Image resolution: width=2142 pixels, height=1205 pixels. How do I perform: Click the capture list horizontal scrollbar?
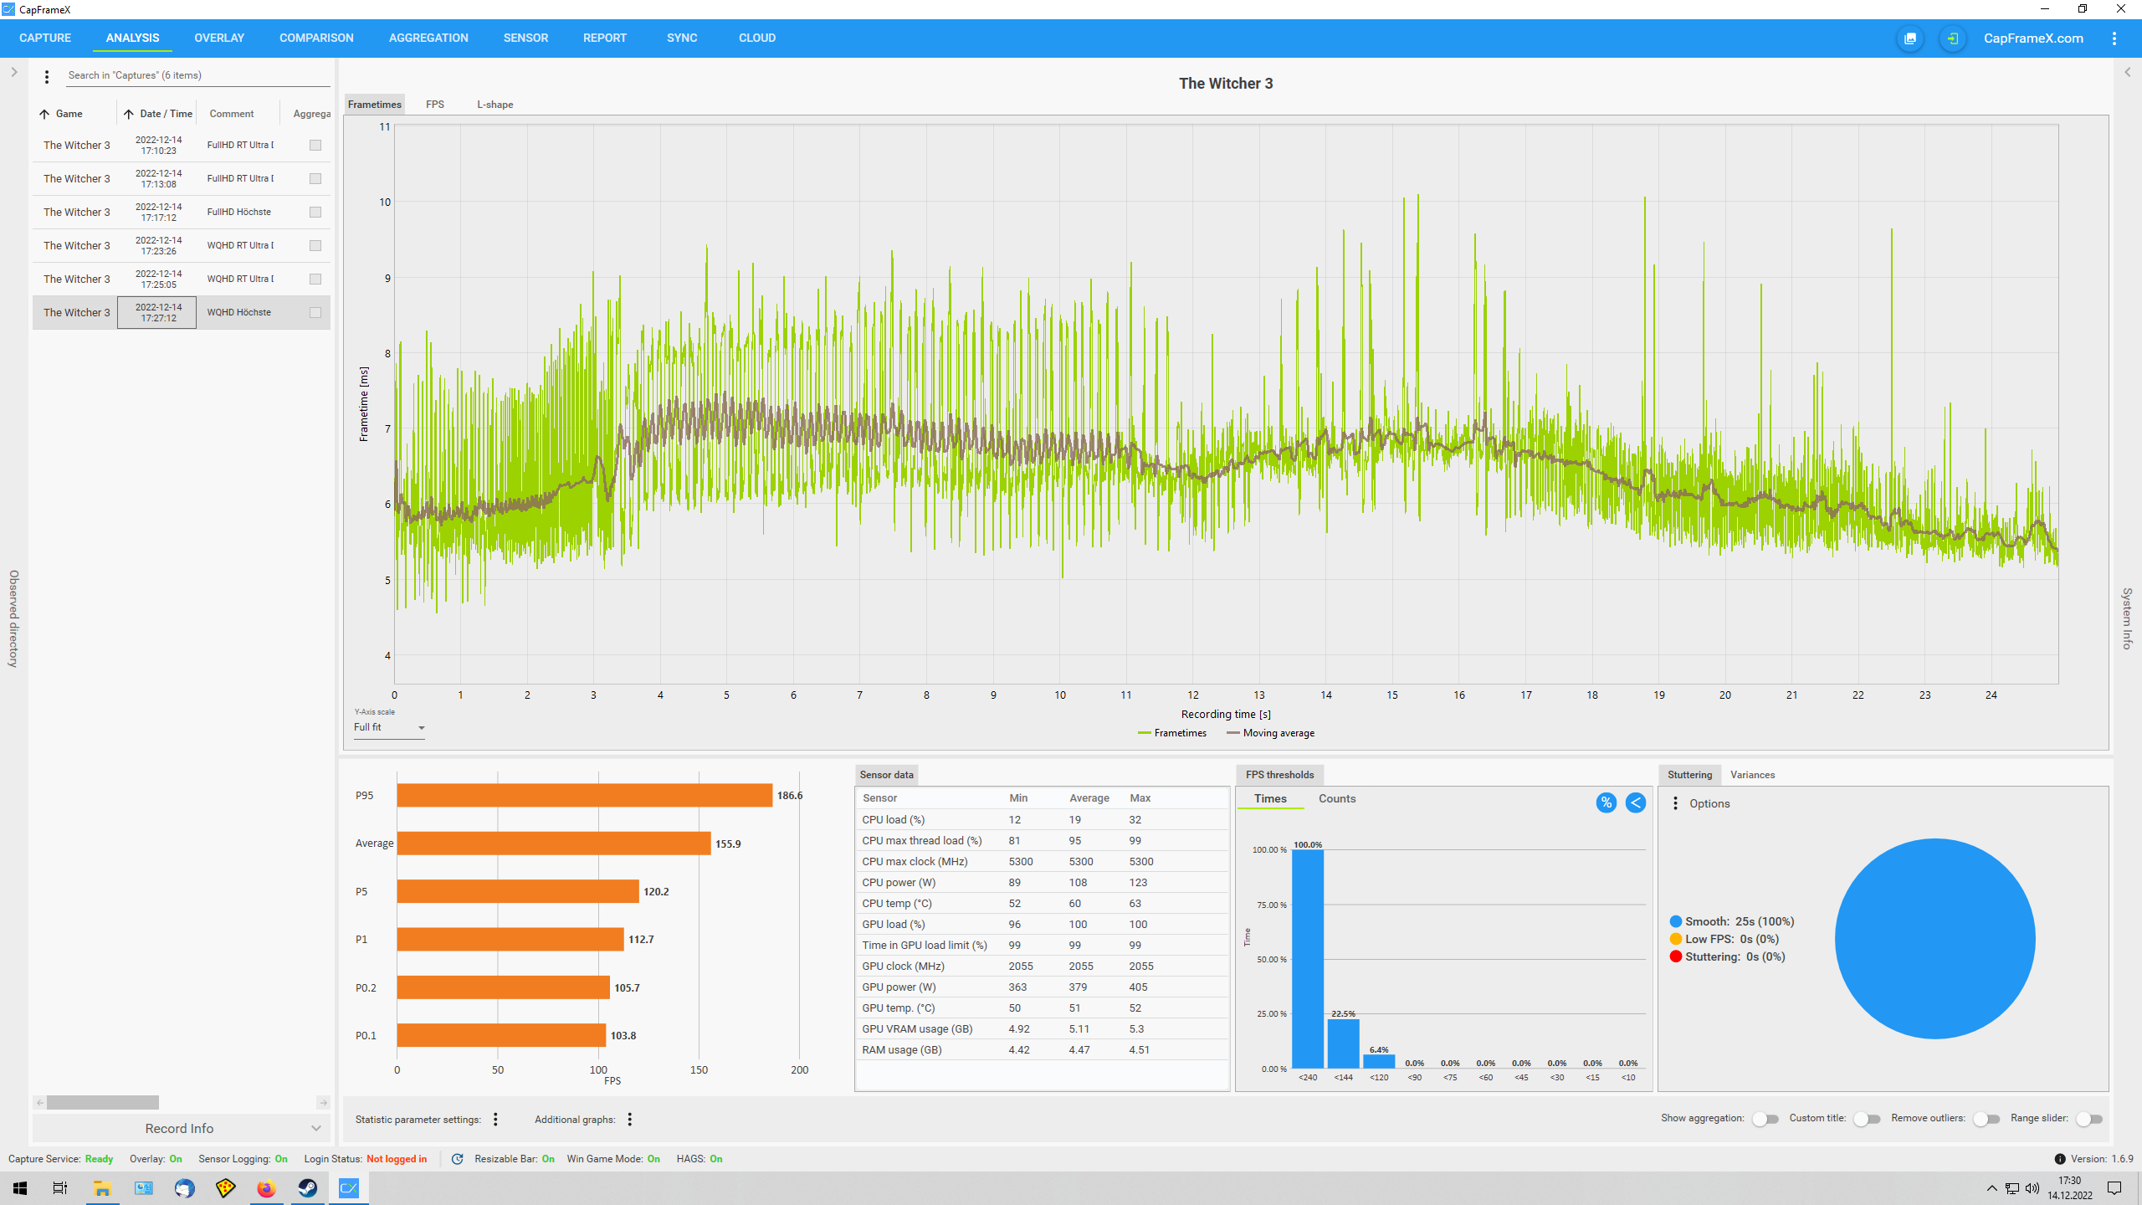(102, 1102)
